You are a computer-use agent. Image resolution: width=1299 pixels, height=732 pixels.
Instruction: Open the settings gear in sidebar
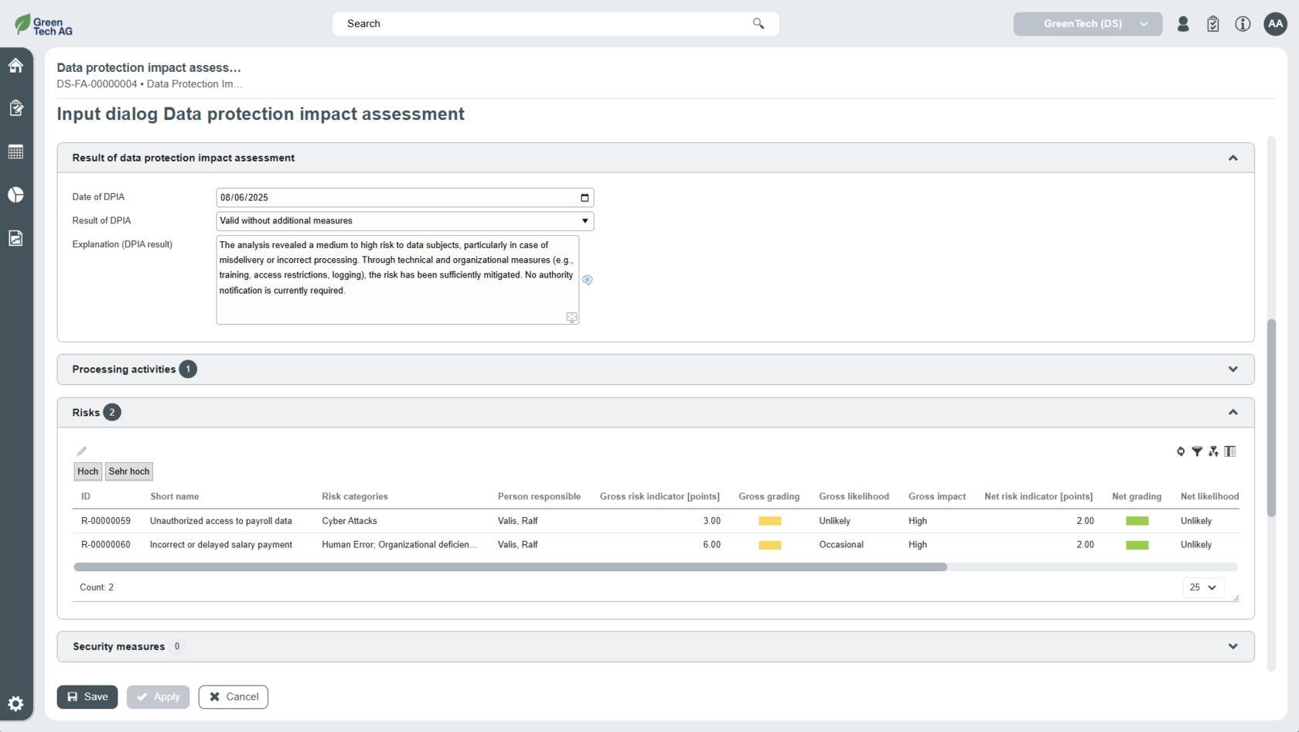coord(15,703)
